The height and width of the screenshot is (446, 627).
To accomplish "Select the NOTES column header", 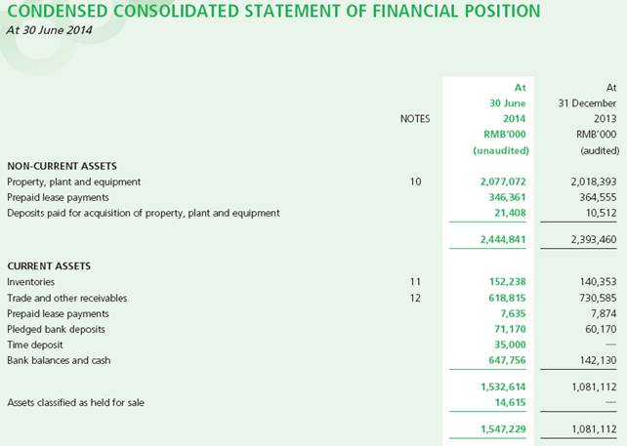I will (415, 118).
